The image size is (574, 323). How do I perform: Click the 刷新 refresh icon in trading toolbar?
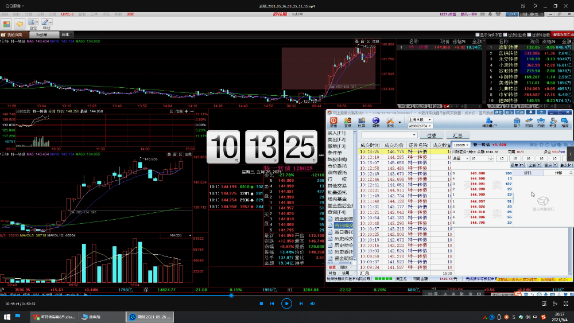[375, 122]
